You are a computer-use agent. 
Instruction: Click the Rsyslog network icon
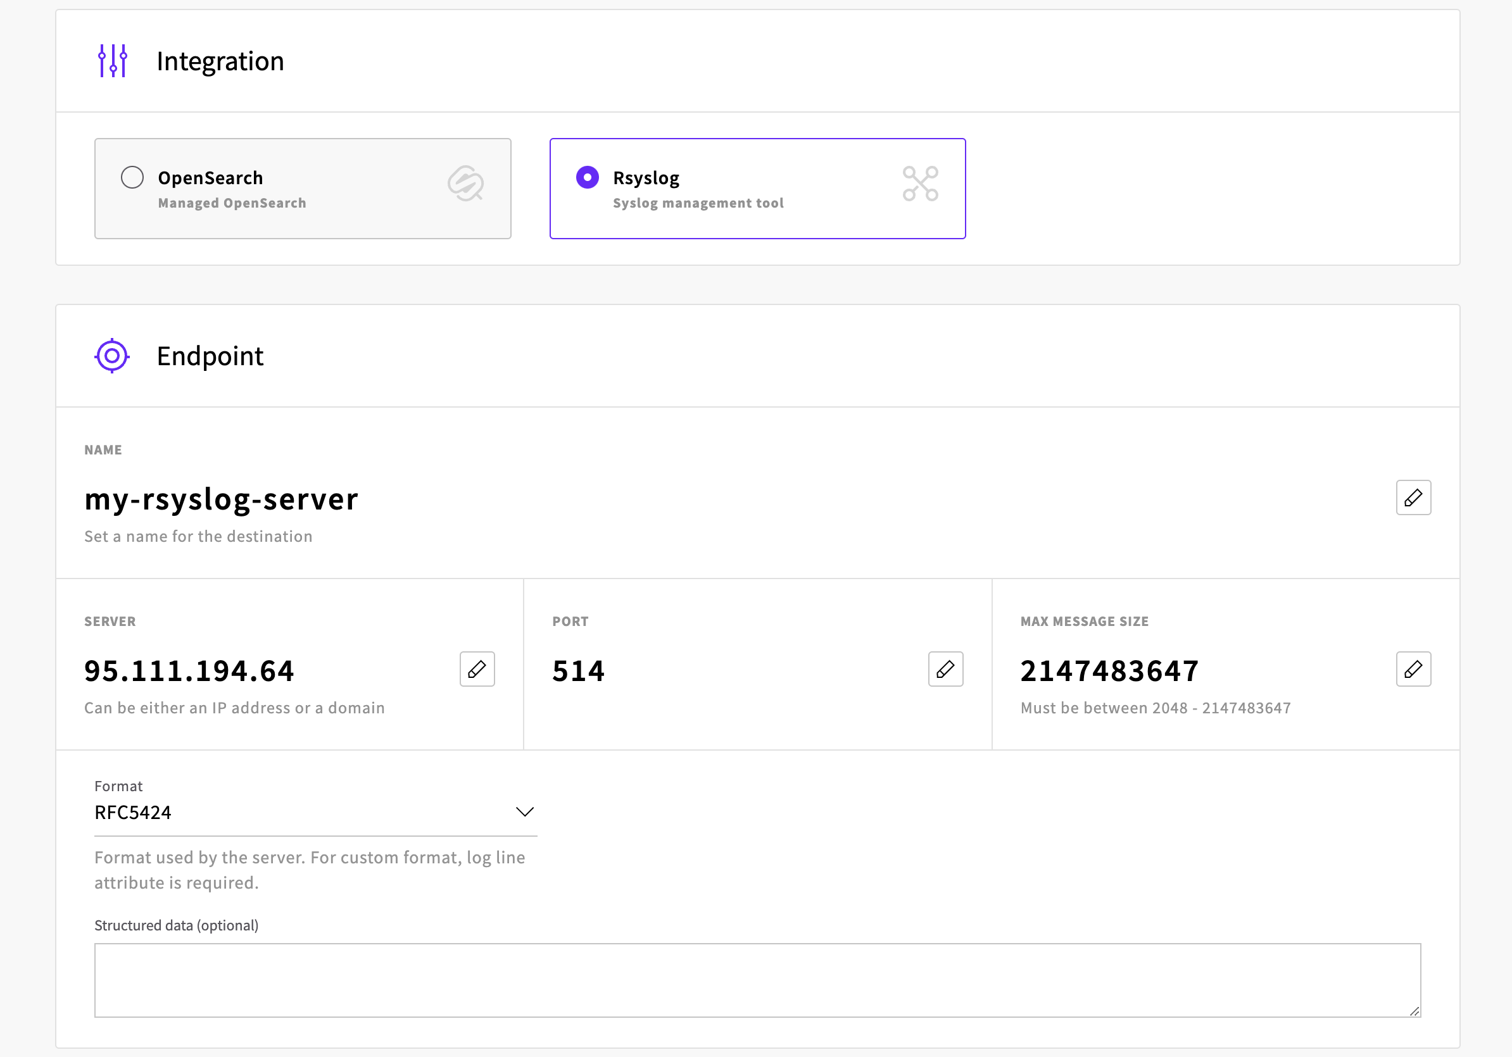point(921,184)
